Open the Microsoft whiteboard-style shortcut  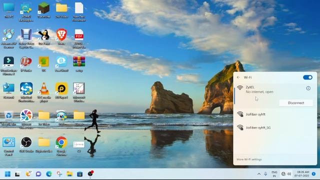pyautogui.click(x=79, y=92)
